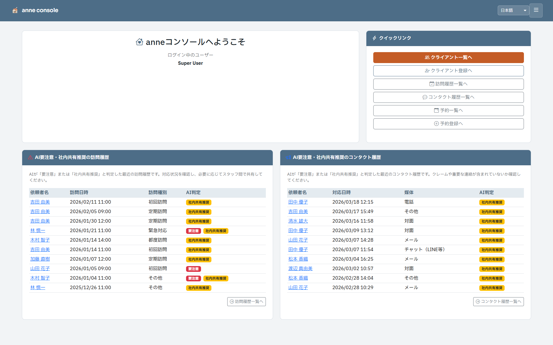Screen dimensions: 553x345
Task: Click 要注意 badge in 山田 花子 visit row
Action: pyautogui.click(x=194, y=269)
